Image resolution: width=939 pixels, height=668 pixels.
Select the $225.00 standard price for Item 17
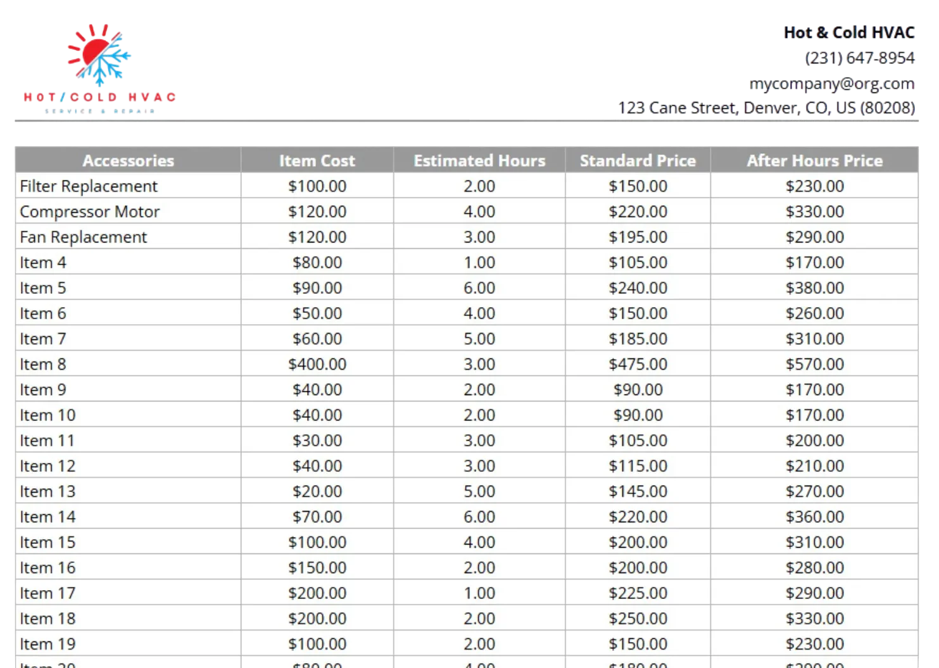(x=638, y=593)
